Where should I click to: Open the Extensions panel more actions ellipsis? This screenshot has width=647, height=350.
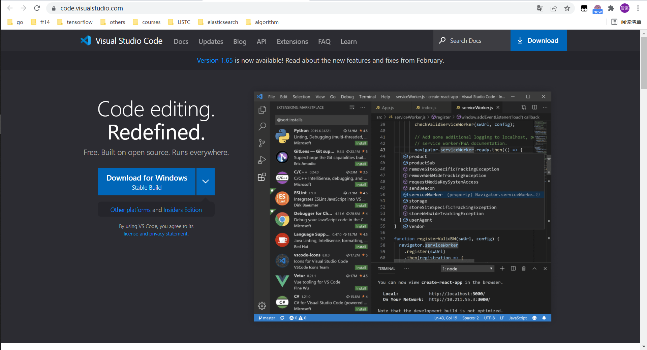363,107
